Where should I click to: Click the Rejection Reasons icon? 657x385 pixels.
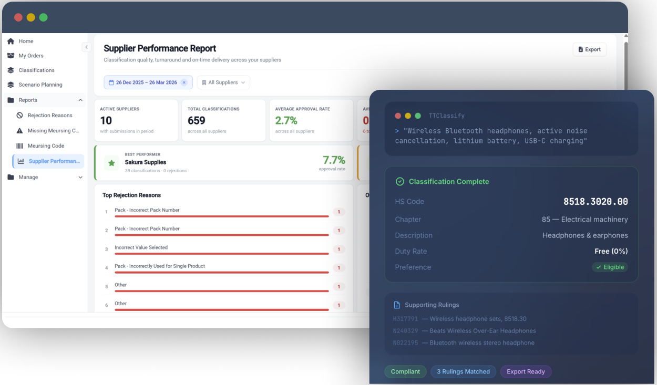click(20, 116)
